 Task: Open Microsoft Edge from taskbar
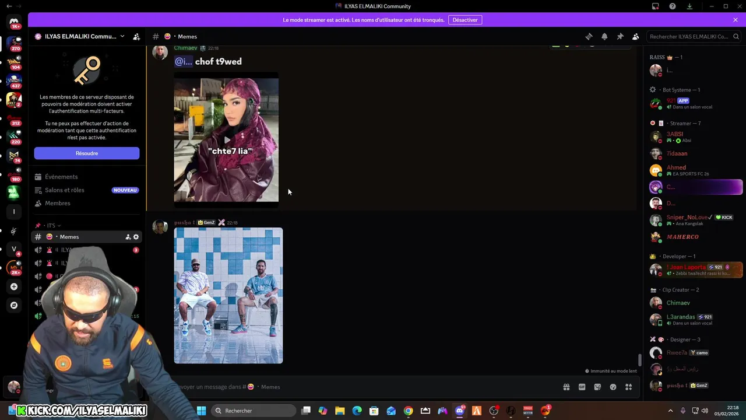coord(357,411)
